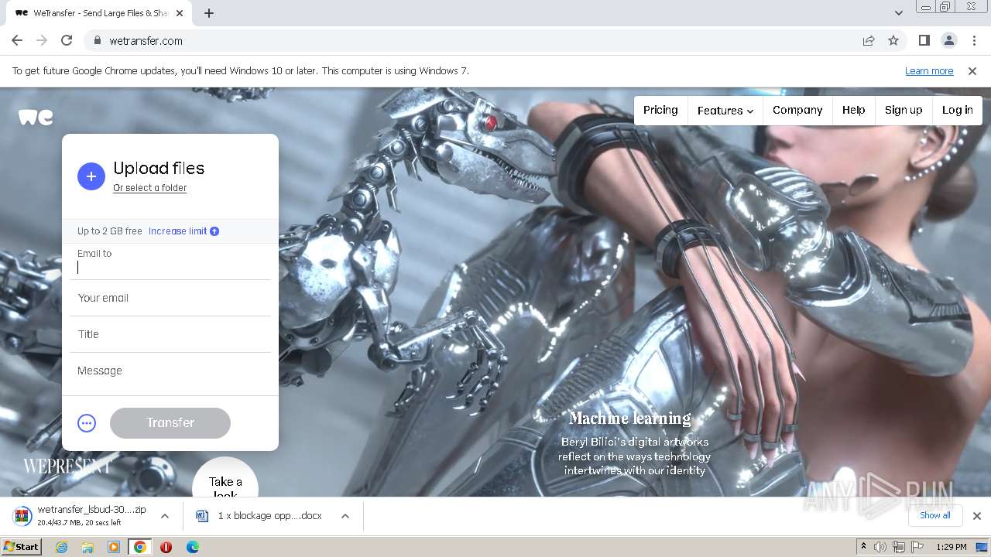This screenshot has width=991, height=557.
Task: Focus the Your email field
Action: pyautogui.click(x=170, y=298)
